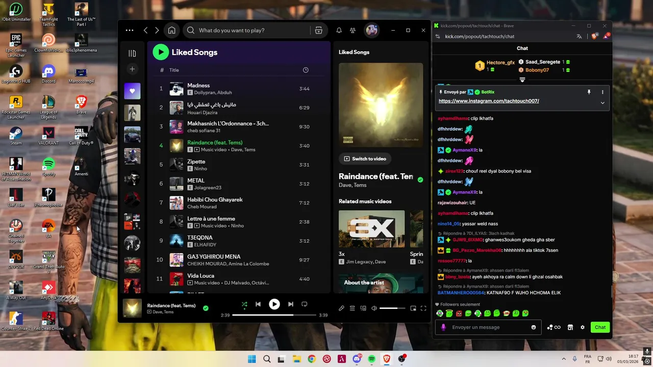Screen dimensions: 653x367
Task: Toggle repeat mode in Spotify
Action: coord(305,304)
